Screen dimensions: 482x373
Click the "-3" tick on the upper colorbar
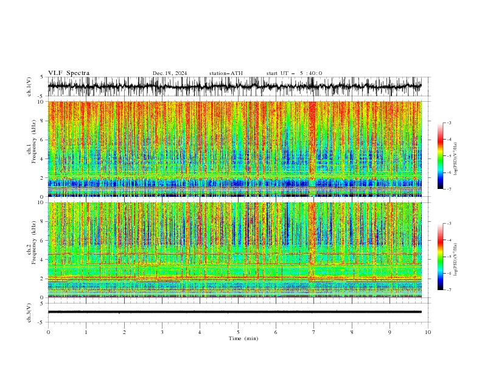[449, 123]
